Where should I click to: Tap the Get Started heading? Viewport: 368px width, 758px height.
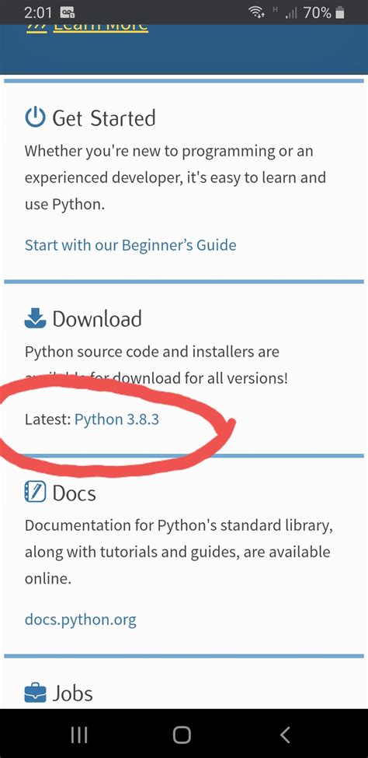[104, 118]
